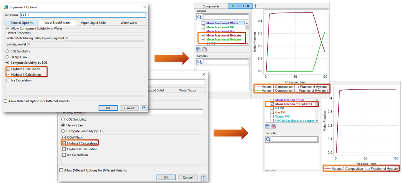The image size is (402, 183).
Task: Click the search icon under Graphs in CCE 1 panel
Action: 200,17
